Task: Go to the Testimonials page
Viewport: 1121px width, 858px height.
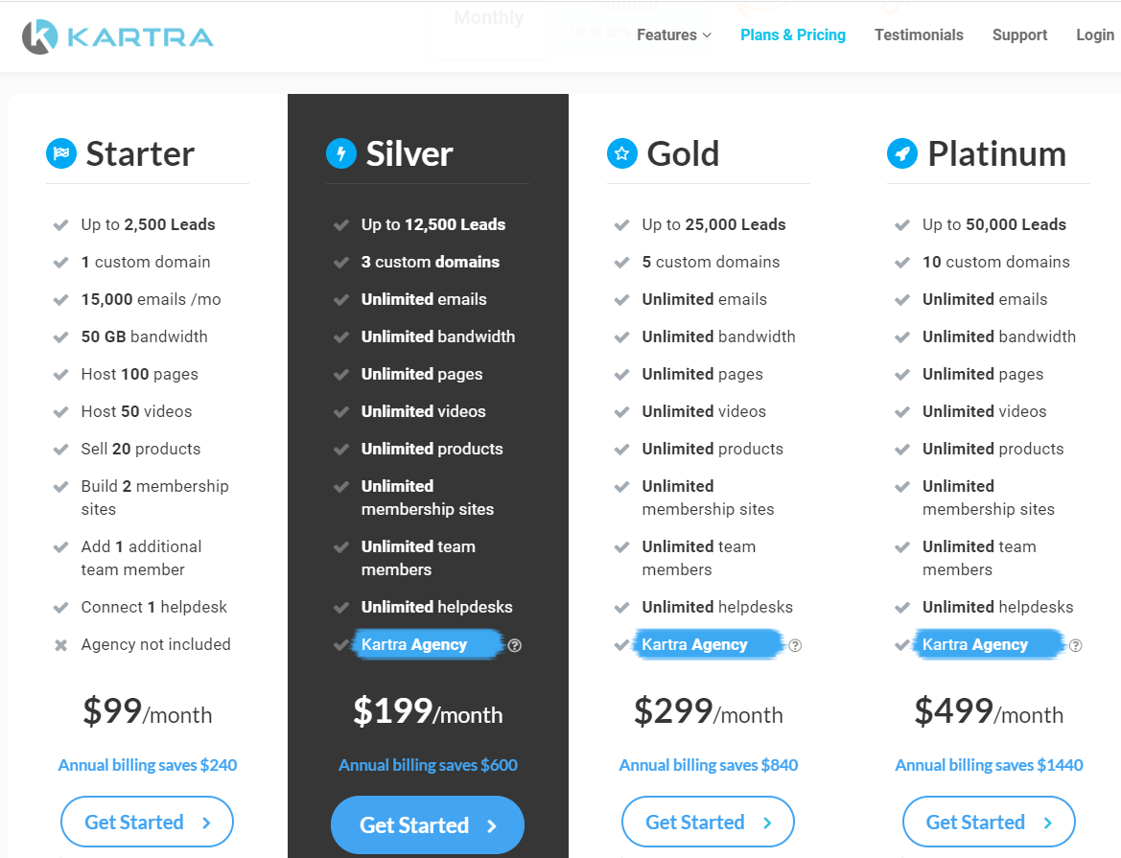Action: point(919,35)
